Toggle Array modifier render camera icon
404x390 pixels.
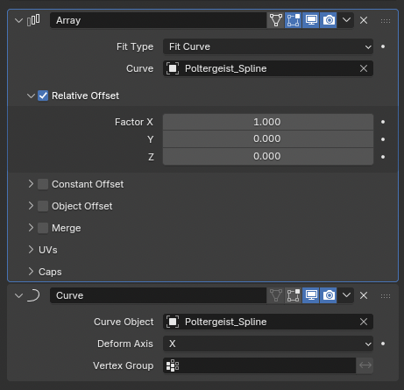329,20
